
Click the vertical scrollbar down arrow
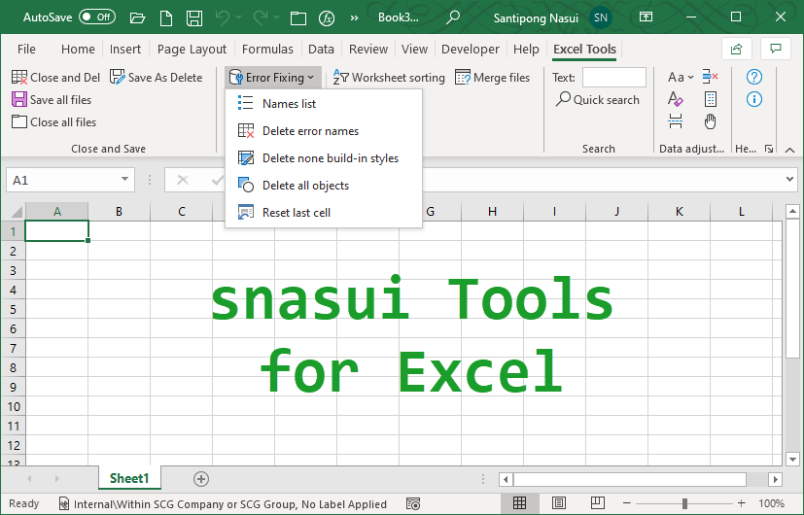(792, 460)
